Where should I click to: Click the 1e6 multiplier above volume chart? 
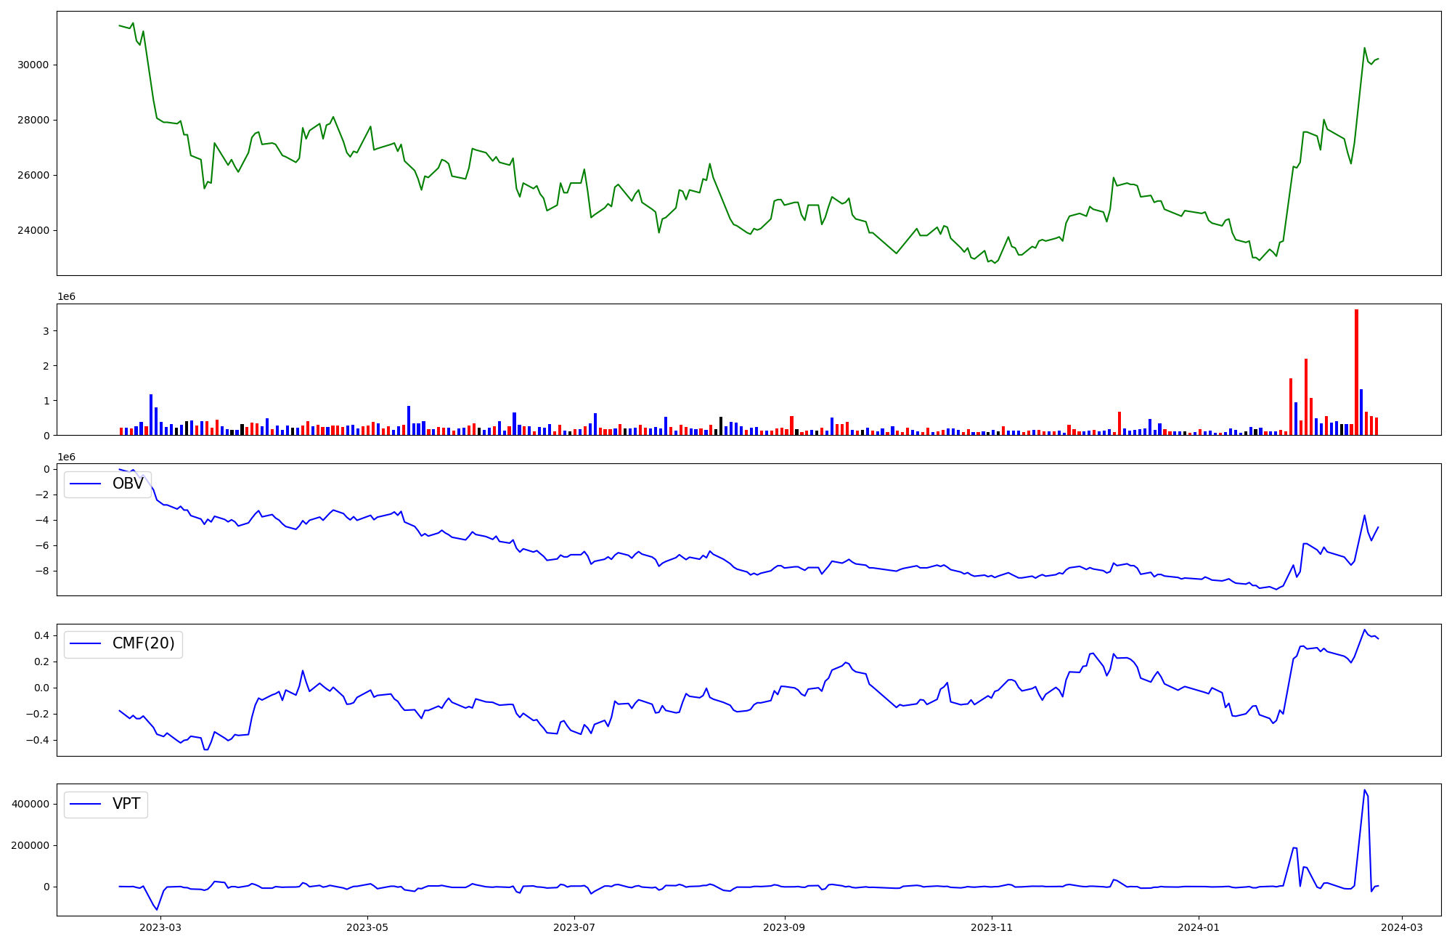tap(66, 297)
